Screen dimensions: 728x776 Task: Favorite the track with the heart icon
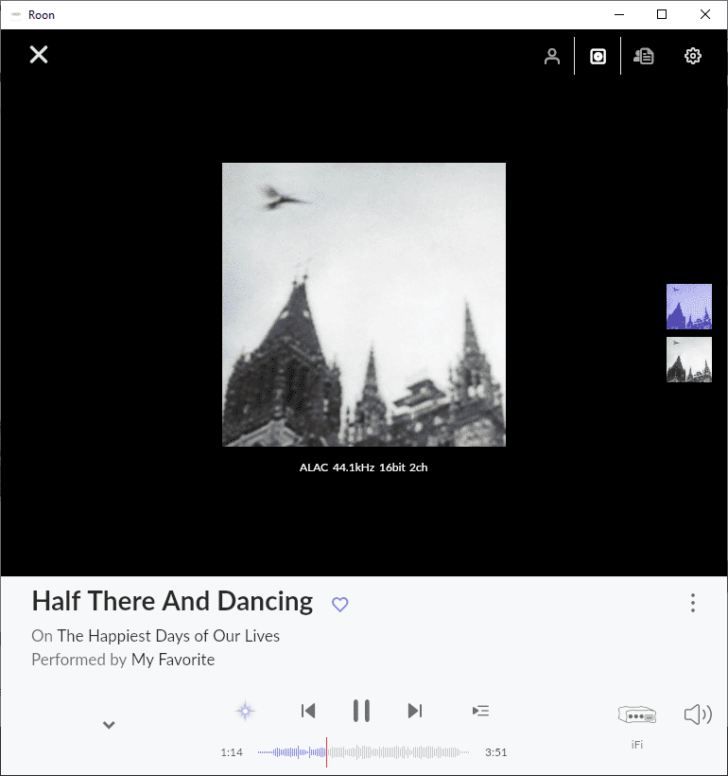pos(339,605)
